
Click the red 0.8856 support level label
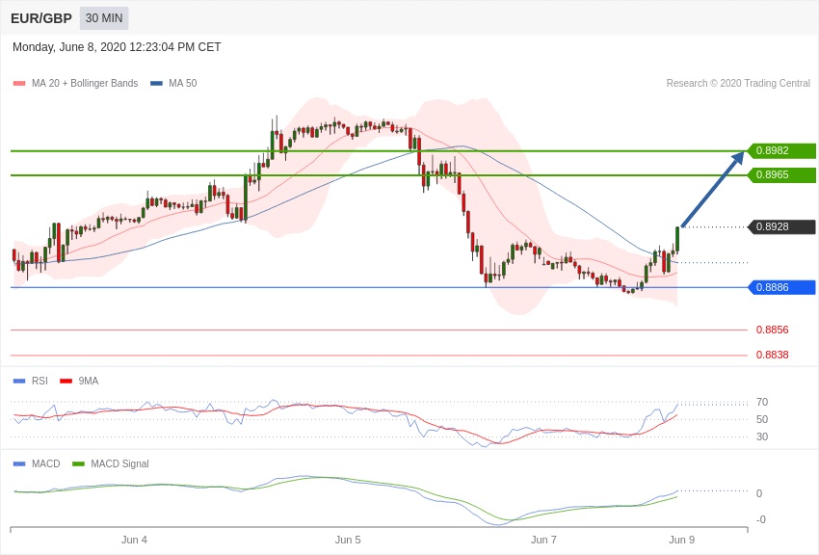[772, 330]
